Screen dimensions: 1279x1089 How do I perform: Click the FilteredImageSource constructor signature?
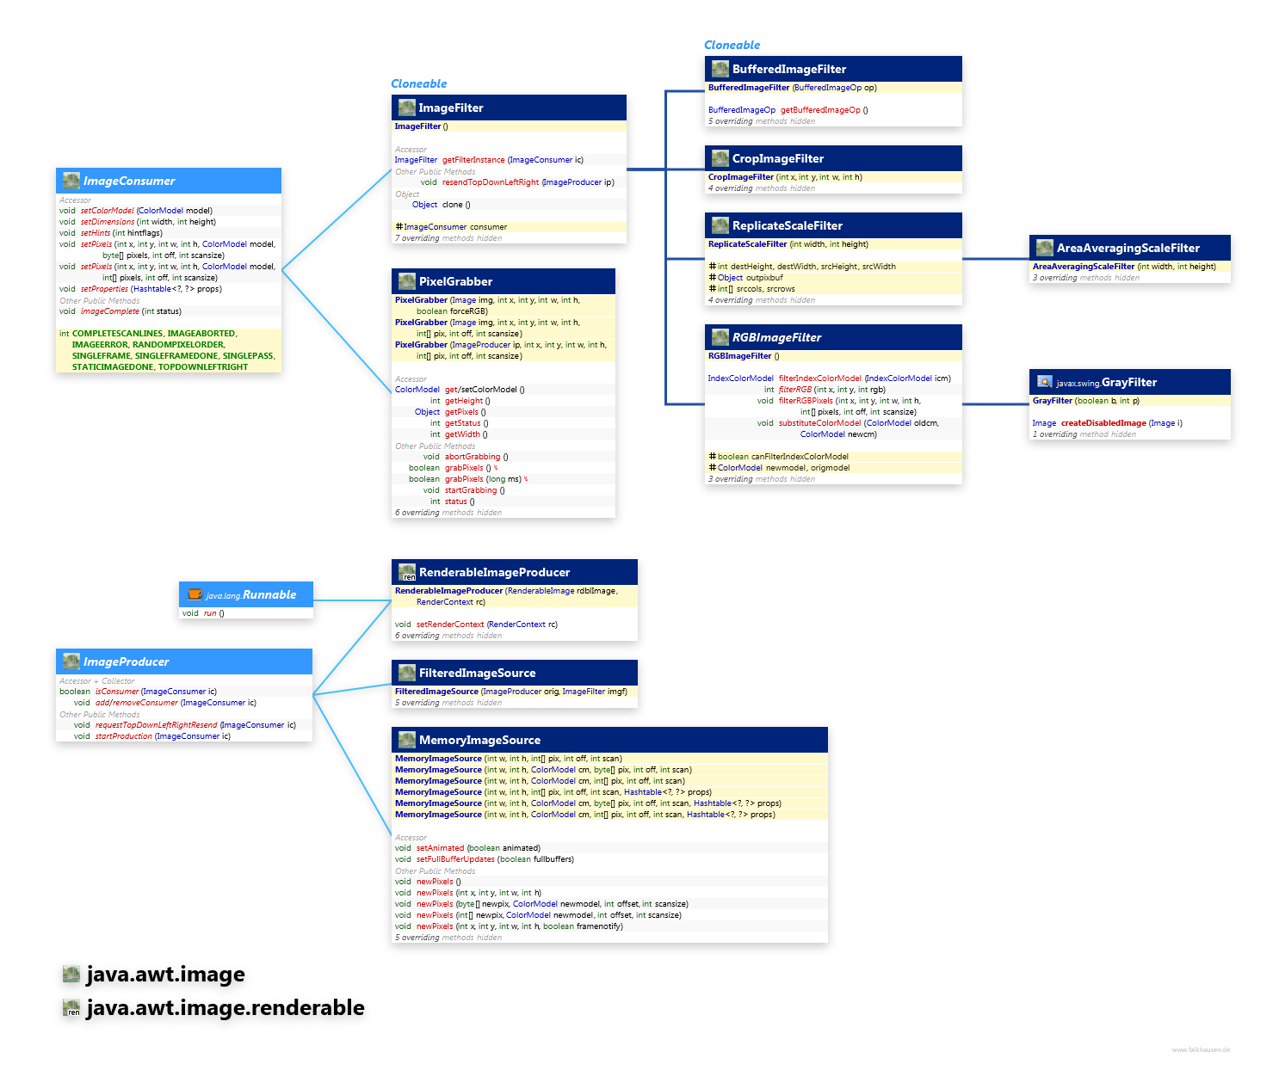(511, 691)
